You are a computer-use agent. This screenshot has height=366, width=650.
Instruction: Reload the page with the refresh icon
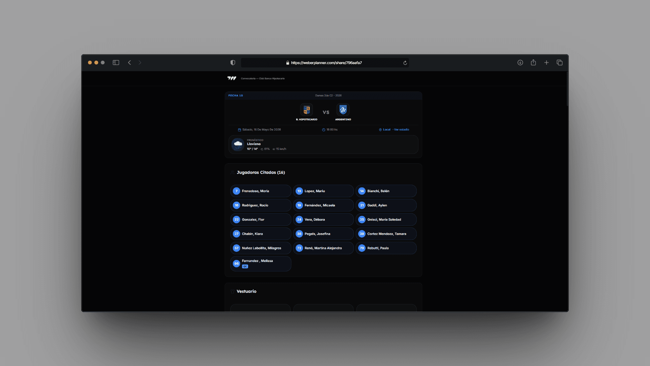pos(405,63)
